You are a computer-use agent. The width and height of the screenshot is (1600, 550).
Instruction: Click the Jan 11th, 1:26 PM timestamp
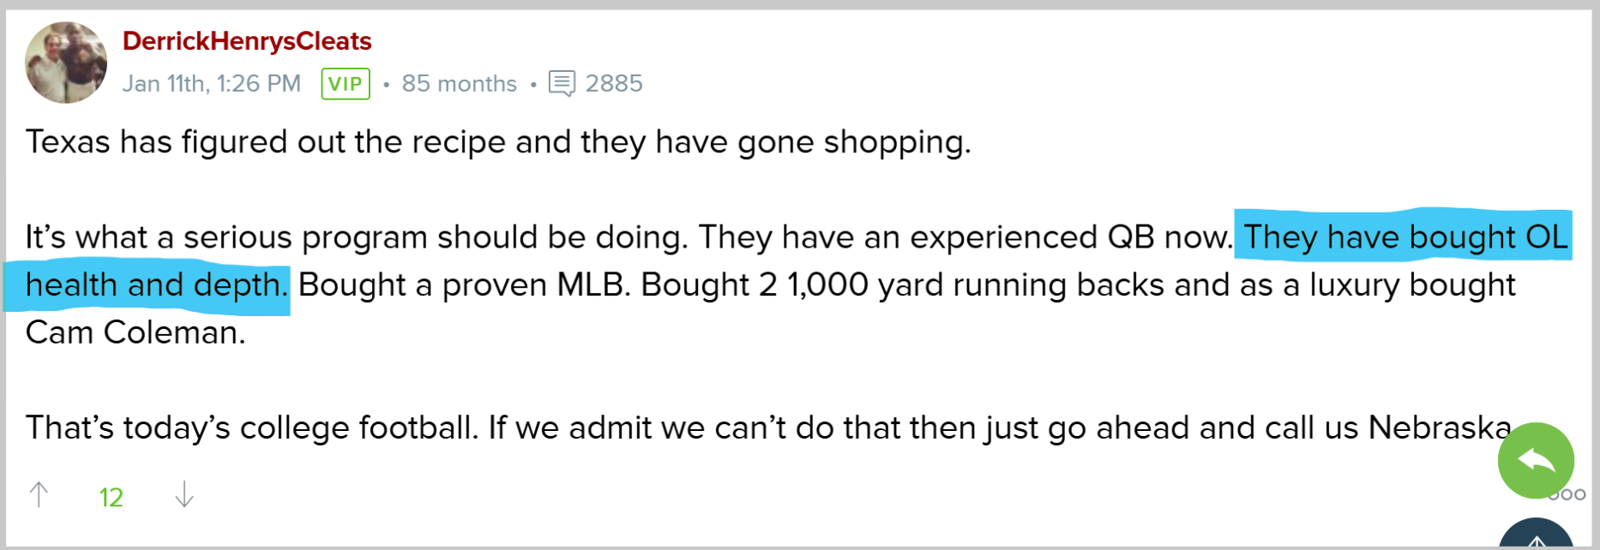pos(211,84)
